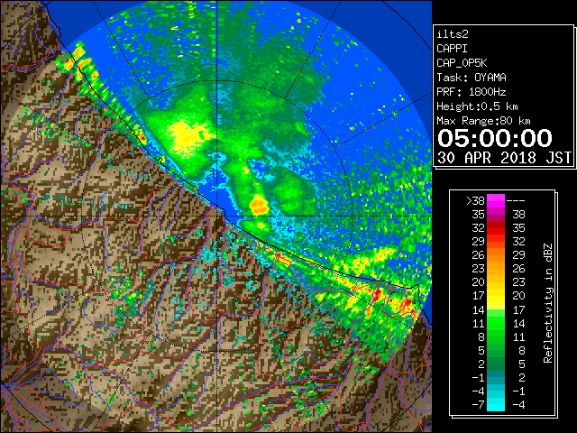Select the 'Task: OYAMA' line
This screenshot has height=433, width=577.
[472, 78]
